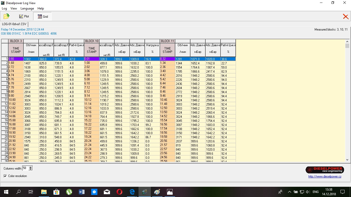Click the Dieselpower race engineering logo
Viewport: 351px width, 197px height.
click(x=325, y=170)
